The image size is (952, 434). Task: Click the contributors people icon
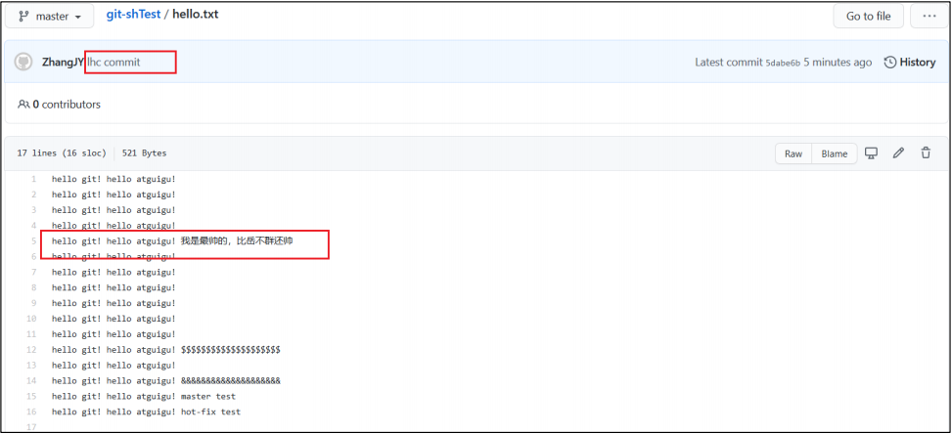pos(23,105)
